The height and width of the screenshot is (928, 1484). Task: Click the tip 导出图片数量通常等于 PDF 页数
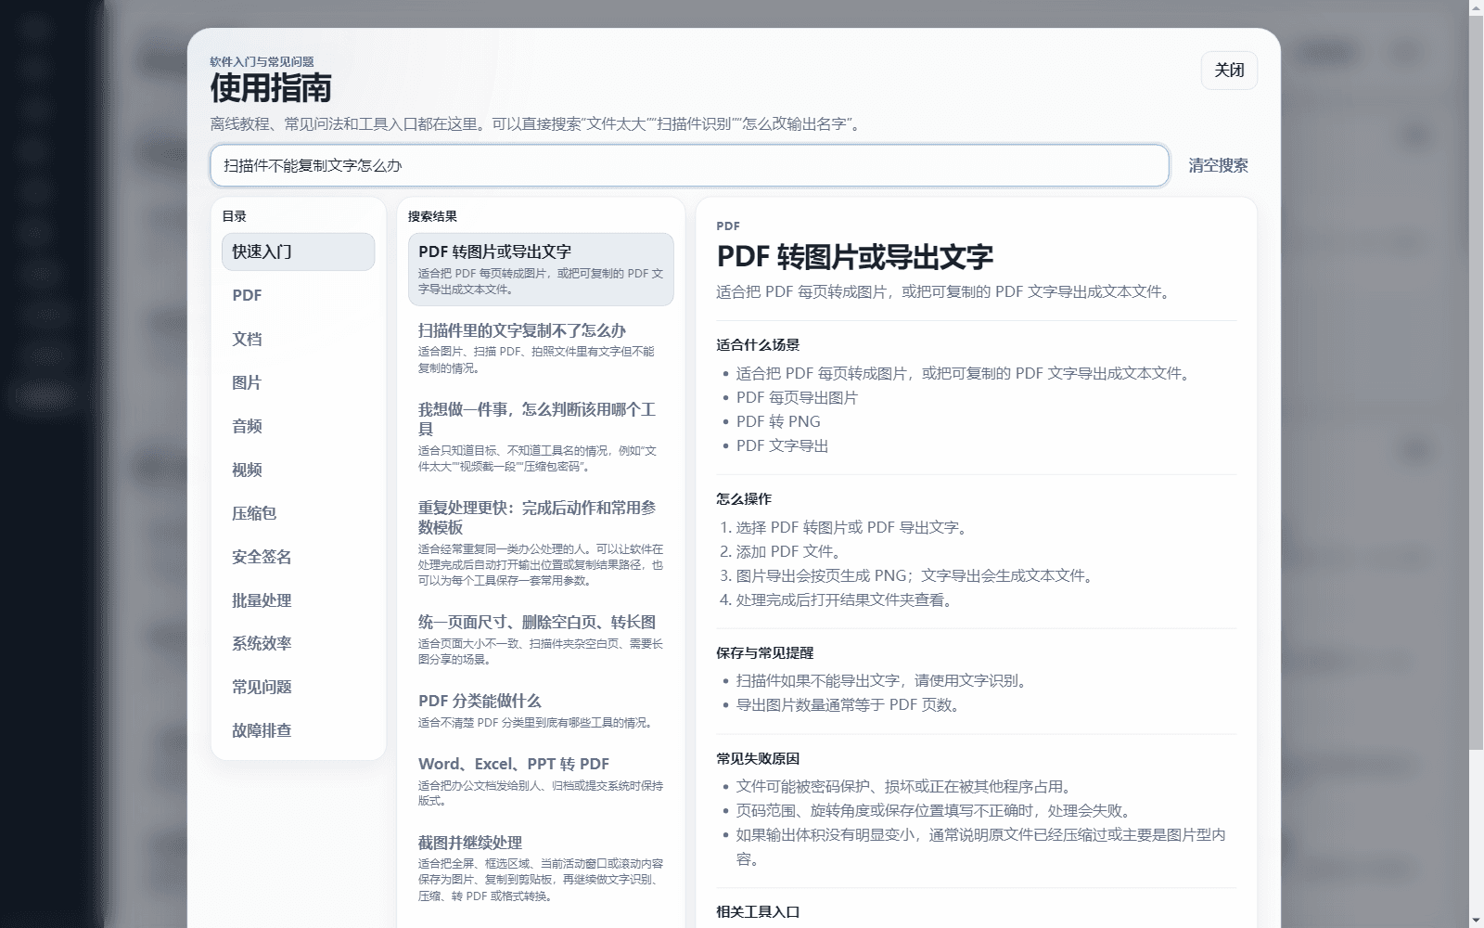(x=850, y=704)
